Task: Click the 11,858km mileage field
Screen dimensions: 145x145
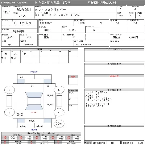Action: (22, 23)
